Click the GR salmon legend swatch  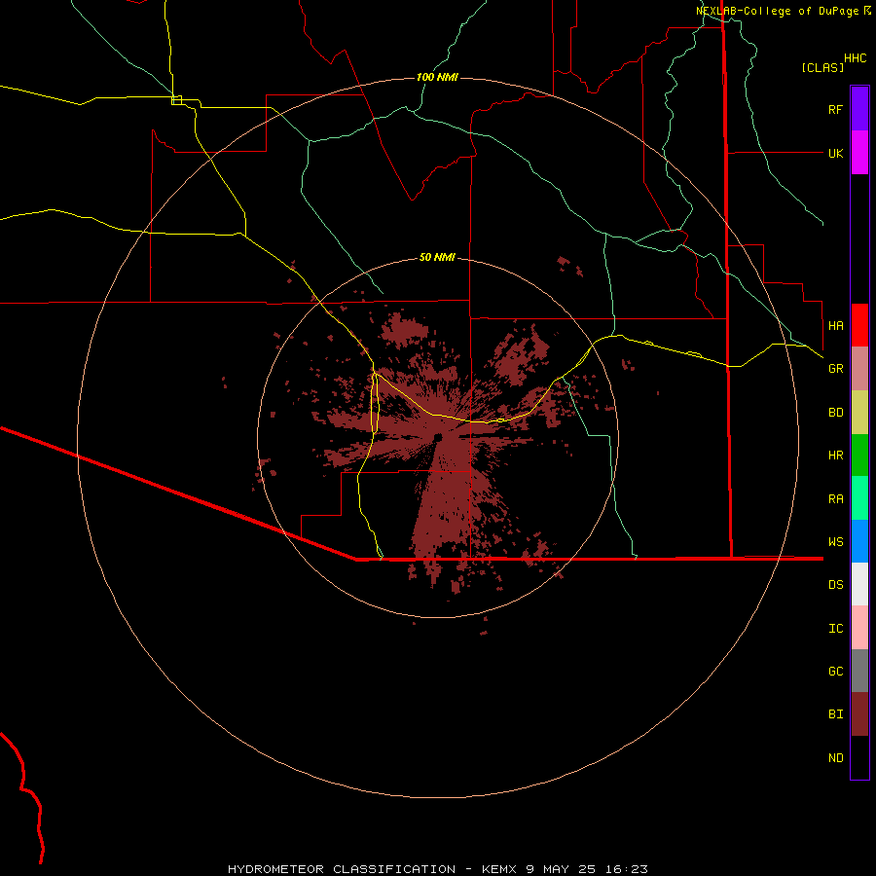pos(859,369)
